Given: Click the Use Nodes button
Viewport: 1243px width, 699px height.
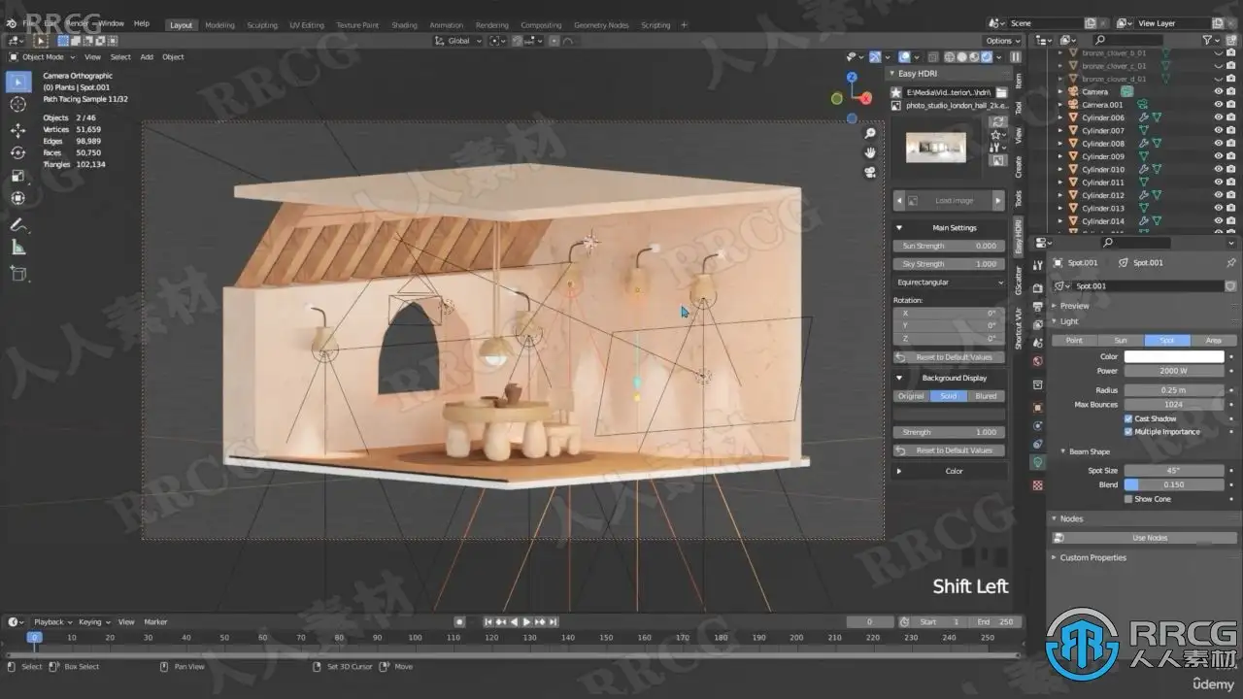Looking at the screenshot, I should pos(1149,538).
